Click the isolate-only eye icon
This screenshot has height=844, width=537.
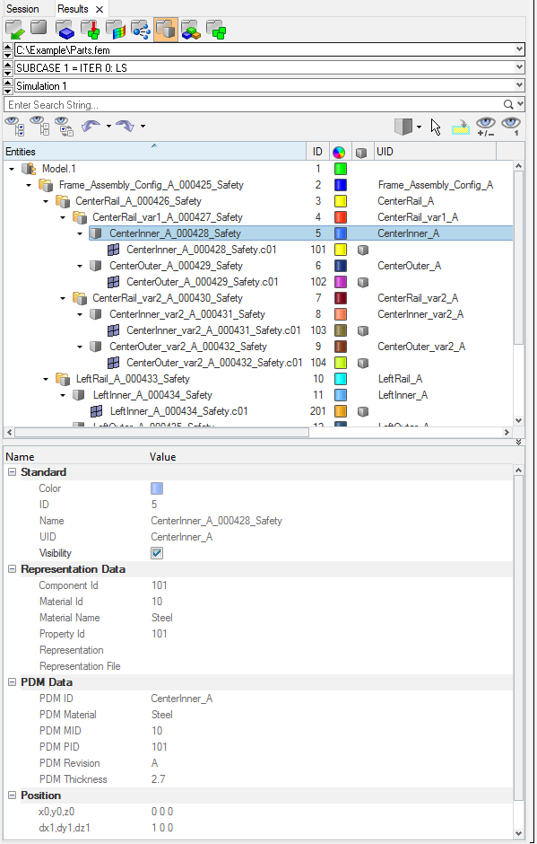[x=511, y=127]
